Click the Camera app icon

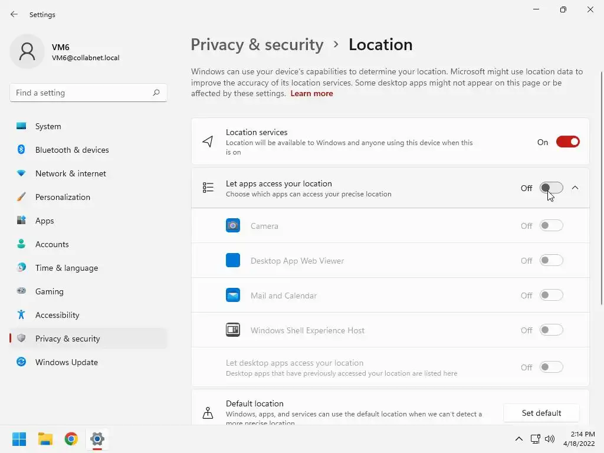point(233,225)
